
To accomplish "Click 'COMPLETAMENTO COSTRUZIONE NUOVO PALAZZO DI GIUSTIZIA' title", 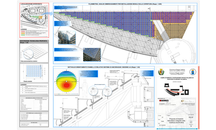I will coord(177,79).
